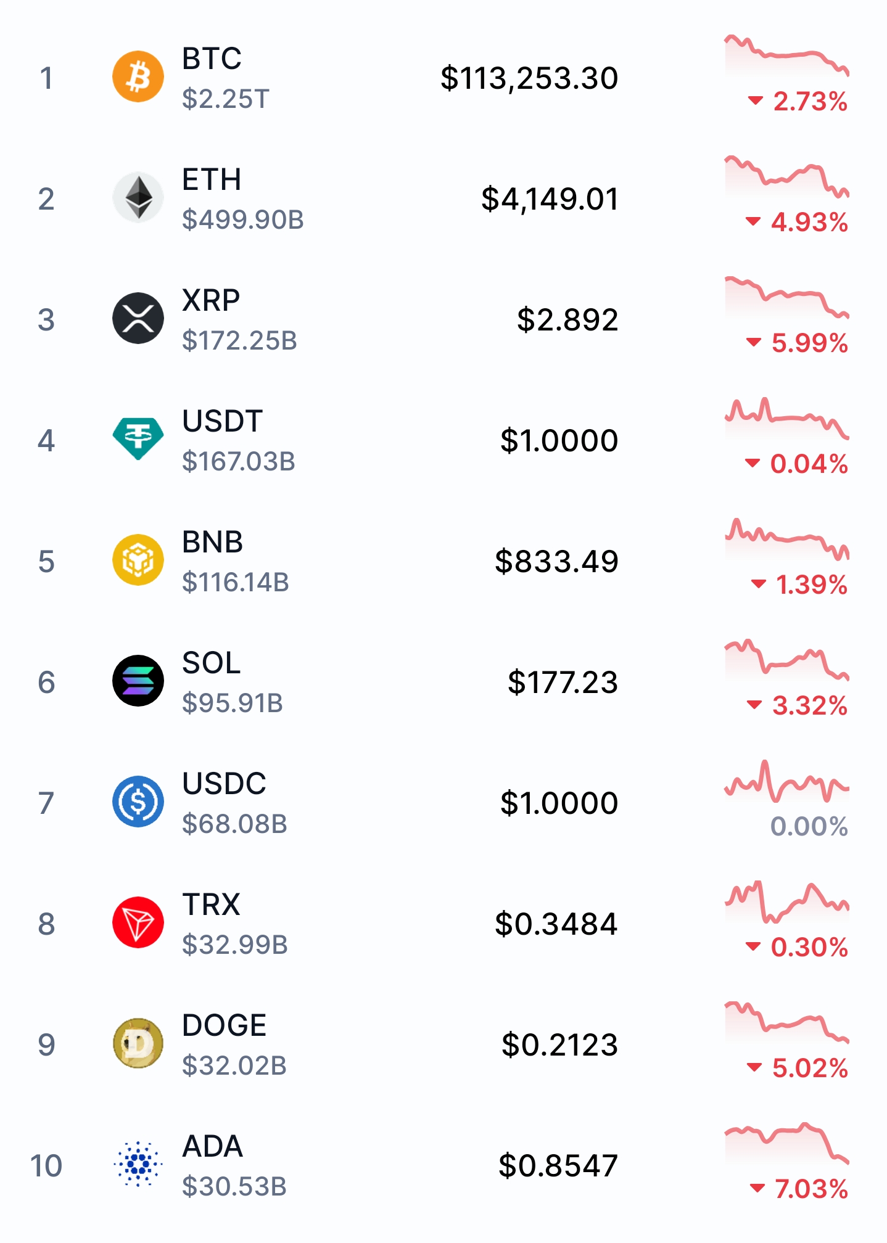Click the Tether USDT green icon
Viewport: 887px width, 1243px height.
click(138, 439)
